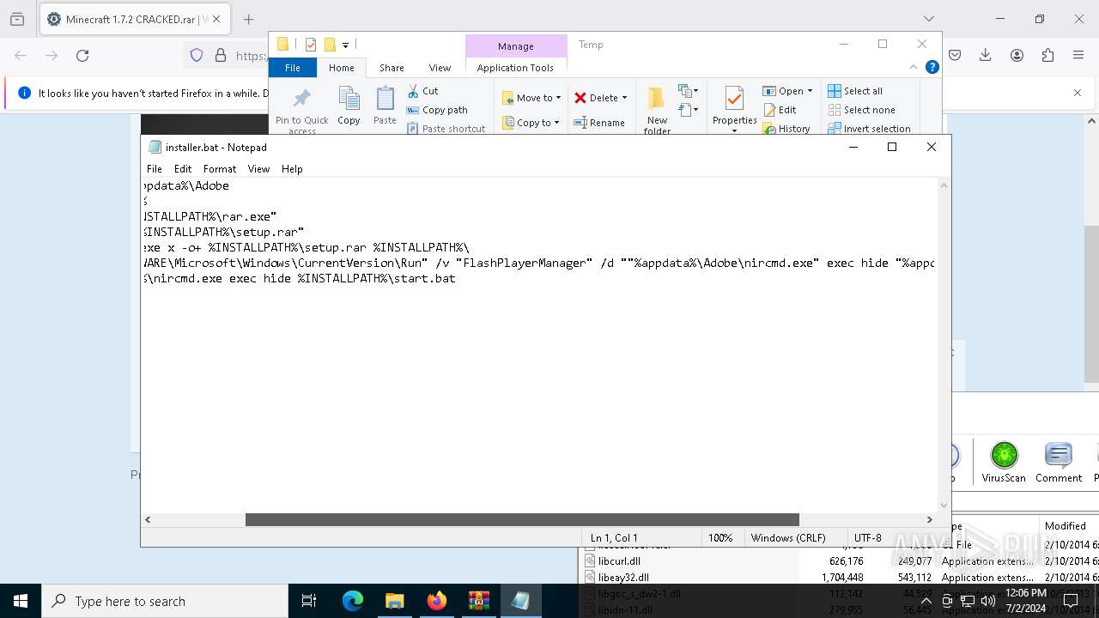1099x618 pixels.
Task: Click Copy path in the ribbon
Action: (437, 110)
